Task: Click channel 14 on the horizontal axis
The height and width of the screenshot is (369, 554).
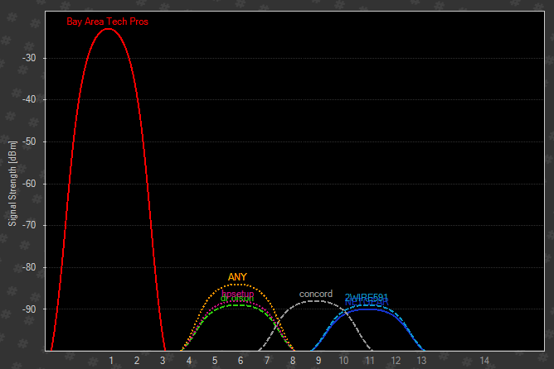Action: point(485,361)
